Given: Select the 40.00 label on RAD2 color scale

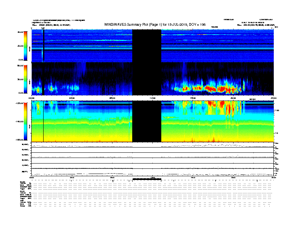Looking at the screenshot, I should point(20,32).
